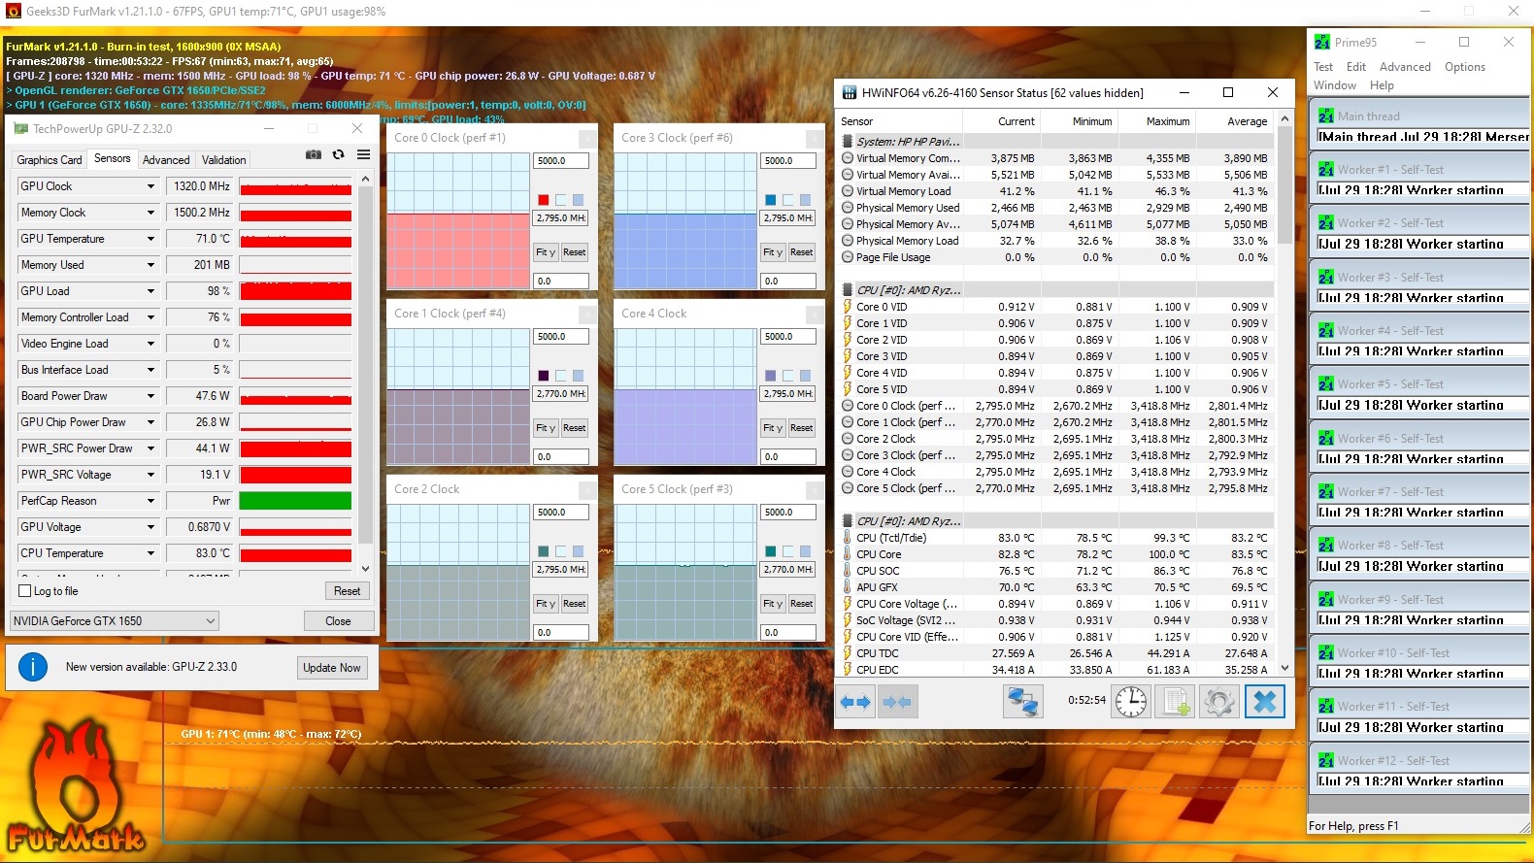Open HWiNFO remote network monitoring icon
Image resolution: width=1534 pixels, height=863 pixels.
[1023, 701]
